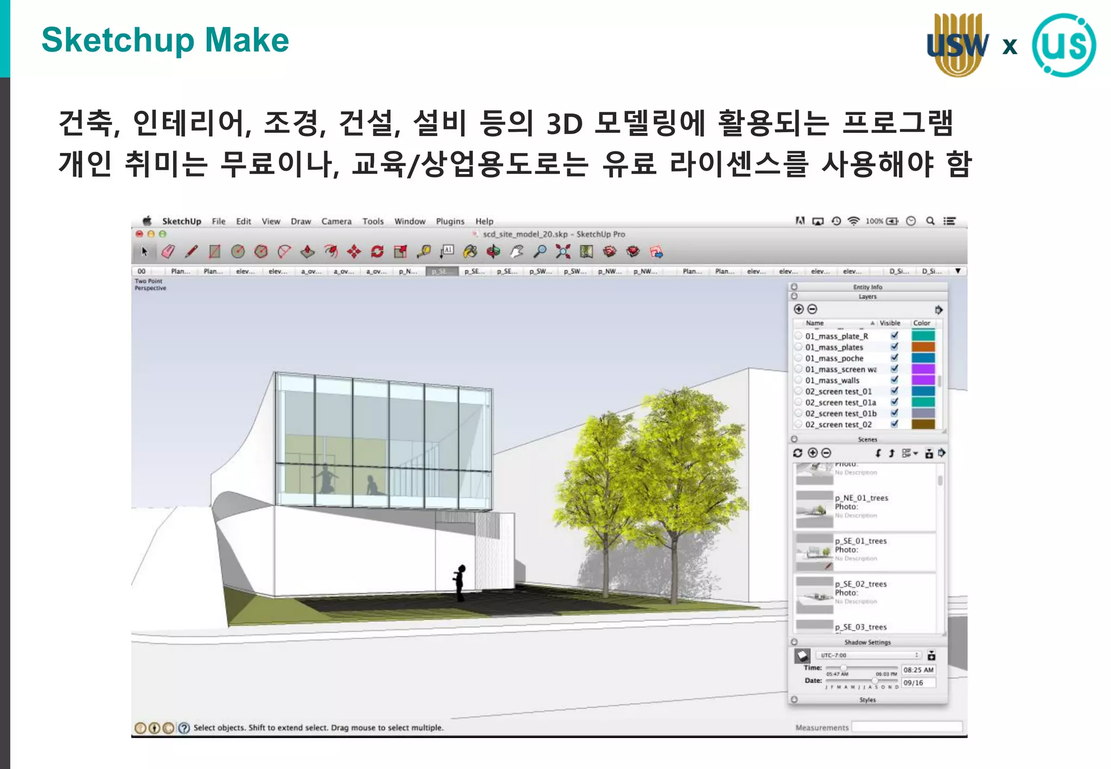This screenshot has width=1111, height=769.
Task: Choose the red Rotate tool
Action: tap(378, 252)
